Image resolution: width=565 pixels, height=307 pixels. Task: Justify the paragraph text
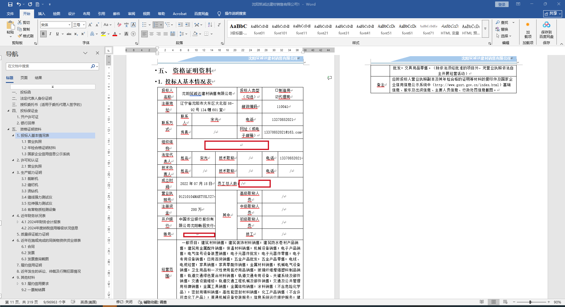pyautogui.click(x=166, y=34)
